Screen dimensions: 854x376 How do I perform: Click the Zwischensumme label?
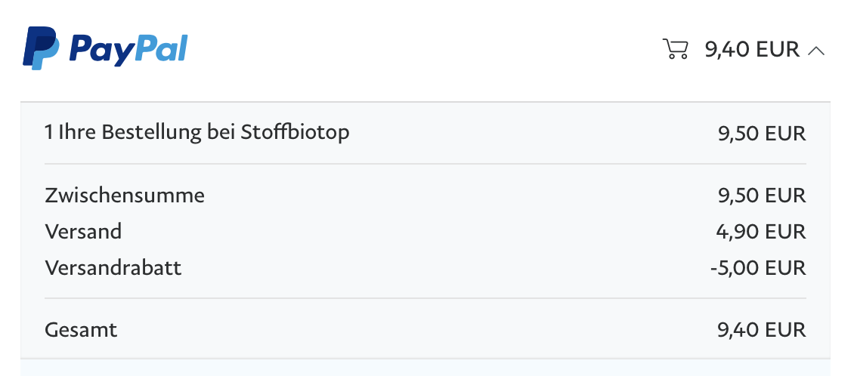point(125,196)
